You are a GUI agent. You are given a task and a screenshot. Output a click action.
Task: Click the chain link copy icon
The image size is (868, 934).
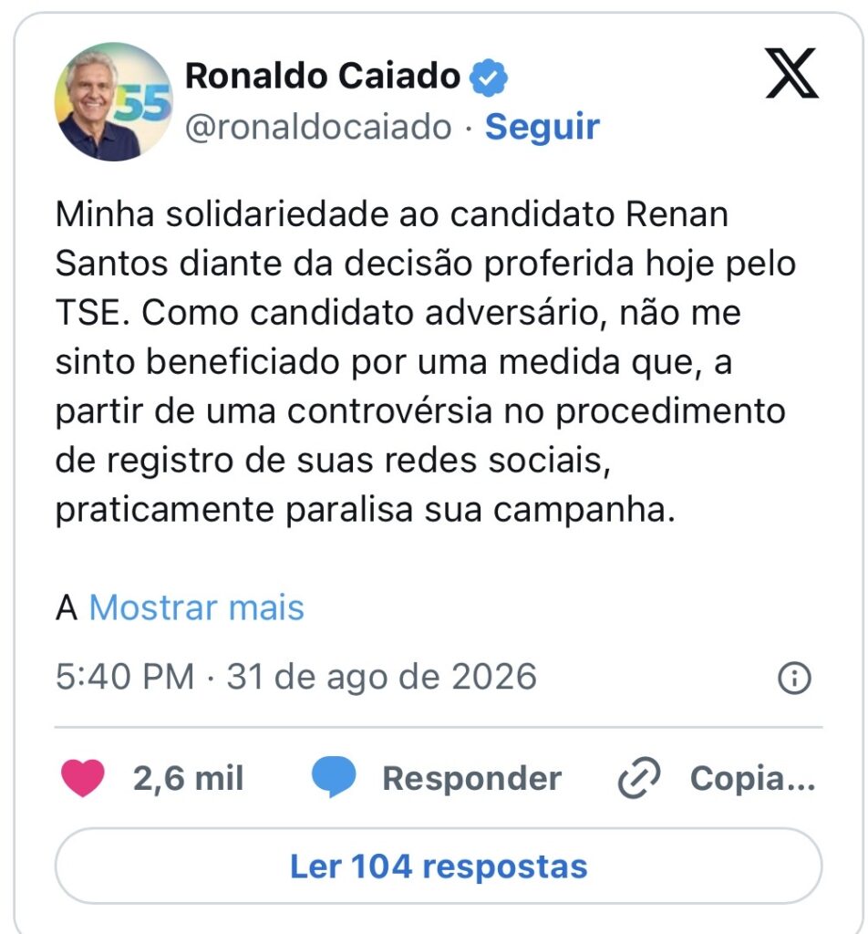[x=639, y=777]
